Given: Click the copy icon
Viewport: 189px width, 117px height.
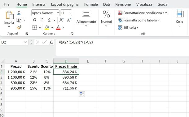Looking at the screenshot, I should (x=19, y=20).
